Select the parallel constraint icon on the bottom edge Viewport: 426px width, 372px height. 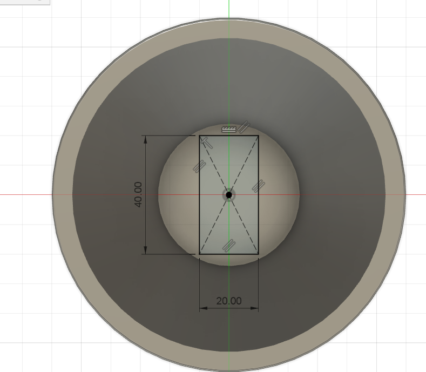(229, 246)
